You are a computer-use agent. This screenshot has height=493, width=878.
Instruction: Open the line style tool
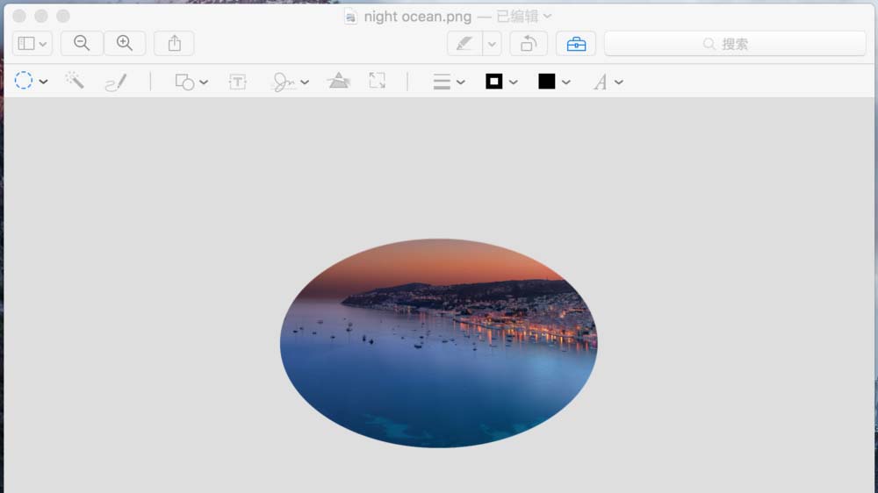pyautogui.click(x=442, y=82)
